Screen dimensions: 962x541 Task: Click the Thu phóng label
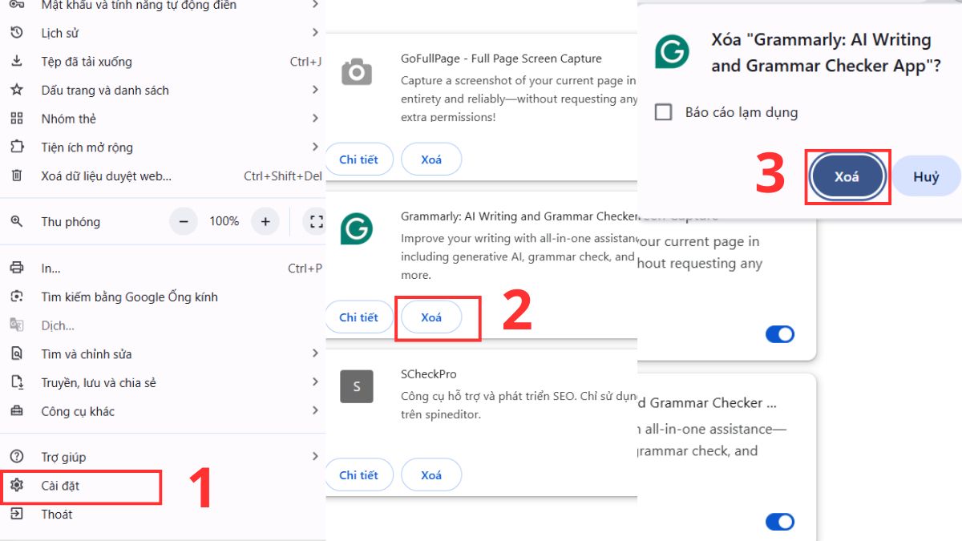click(x=71, y=222)
